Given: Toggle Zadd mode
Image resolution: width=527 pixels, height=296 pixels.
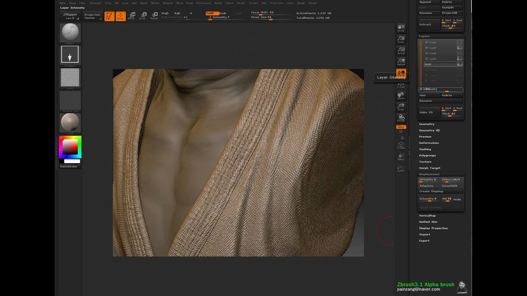Looking at the screenshot, I should [x=212, y=13].
